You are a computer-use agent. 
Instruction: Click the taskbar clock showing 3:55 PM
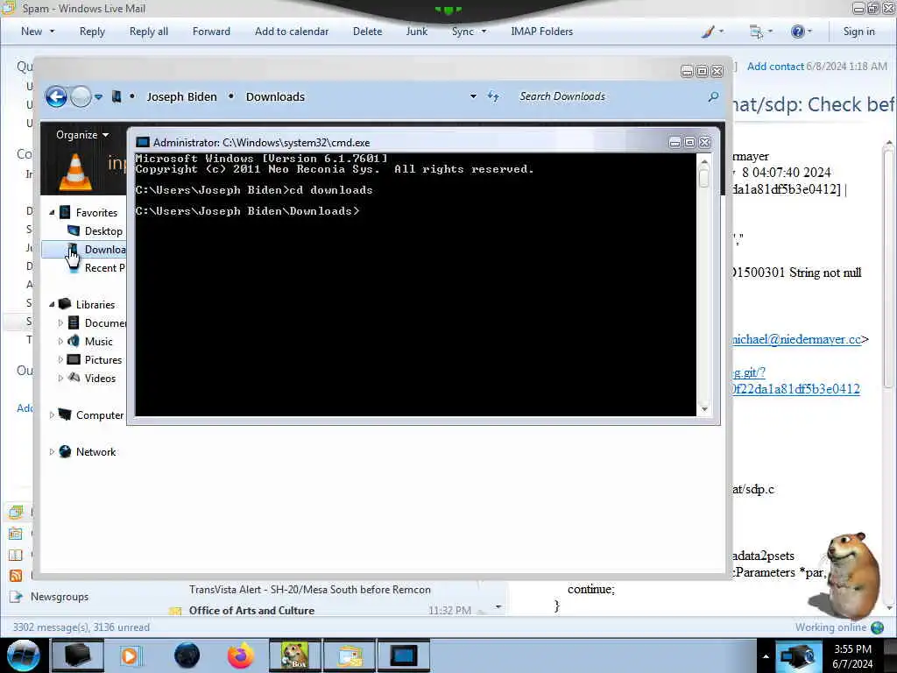click(852, 656)
